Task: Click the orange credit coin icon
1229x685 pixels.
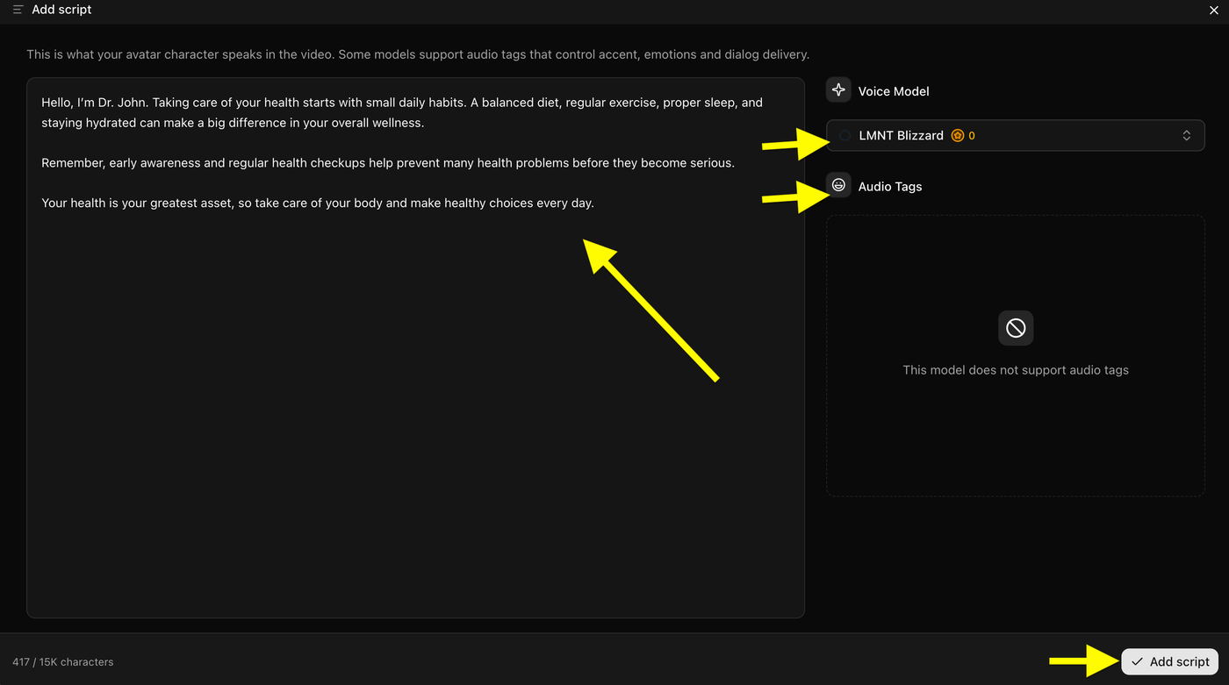Action: point(958,135)
